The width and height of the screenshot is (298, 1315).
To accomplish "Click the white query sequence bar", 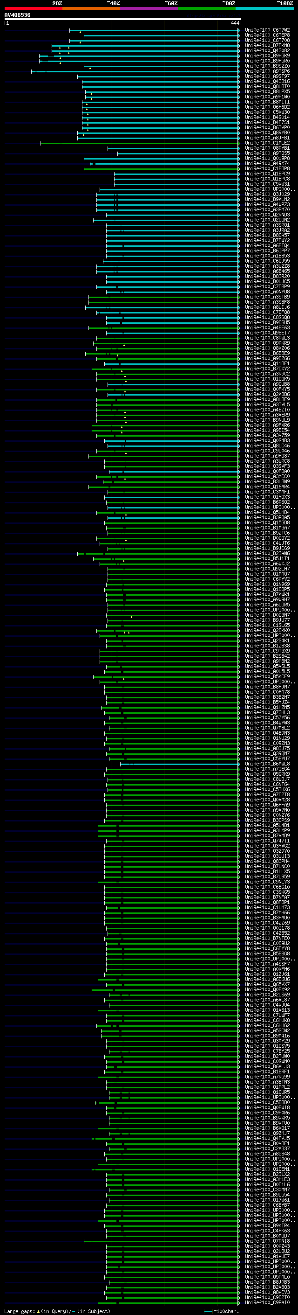I will point(123,20).
